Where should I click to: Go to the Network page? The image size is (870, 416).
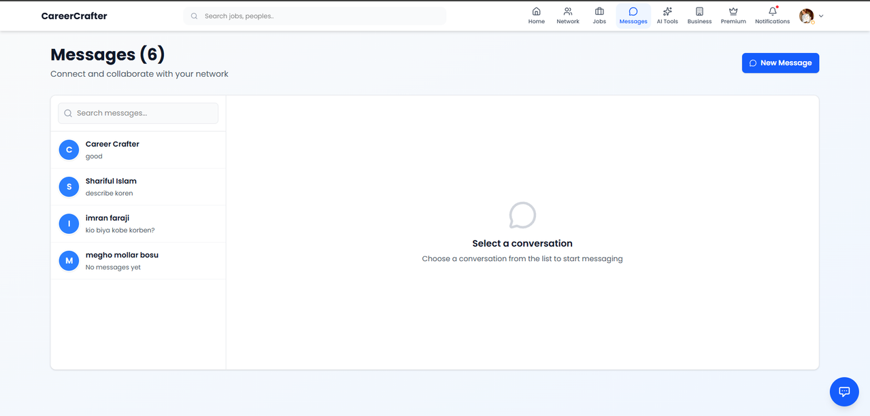click(x=568, y=16)
